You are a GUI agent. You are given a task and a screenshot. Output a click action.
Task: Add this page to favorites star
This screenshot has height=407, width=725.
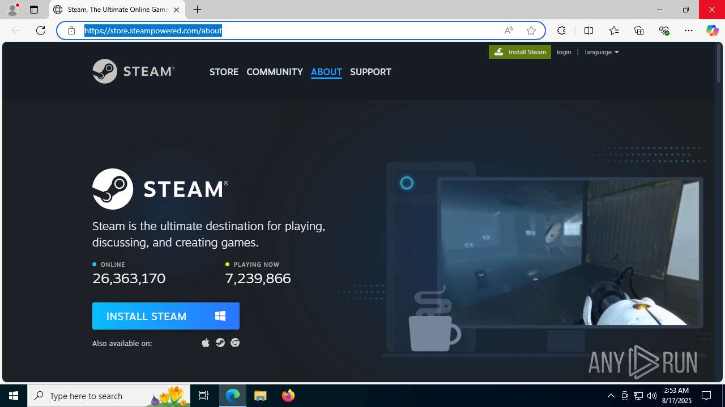[531, 31]
